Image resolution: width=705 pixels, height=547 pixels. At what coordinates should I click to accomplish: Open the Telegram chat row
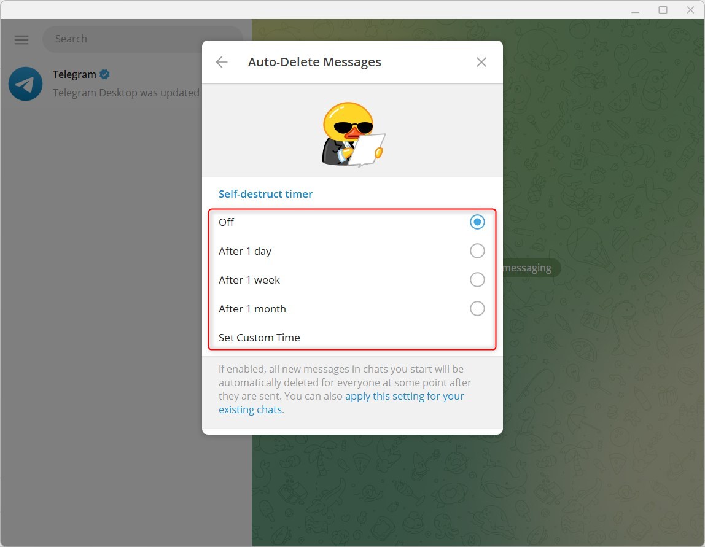(101, 83)
